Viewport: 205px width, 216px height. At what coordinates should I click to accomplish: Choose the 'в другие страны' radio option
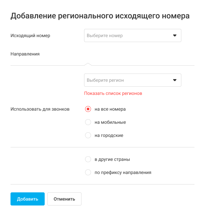pos(88,160)
